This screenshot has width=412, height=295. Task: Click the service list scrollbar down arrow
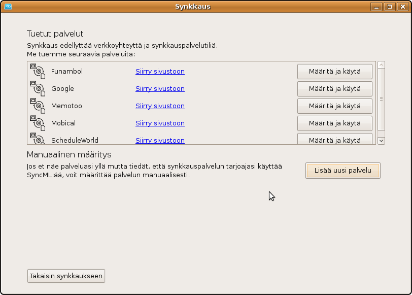pos(381,141)
